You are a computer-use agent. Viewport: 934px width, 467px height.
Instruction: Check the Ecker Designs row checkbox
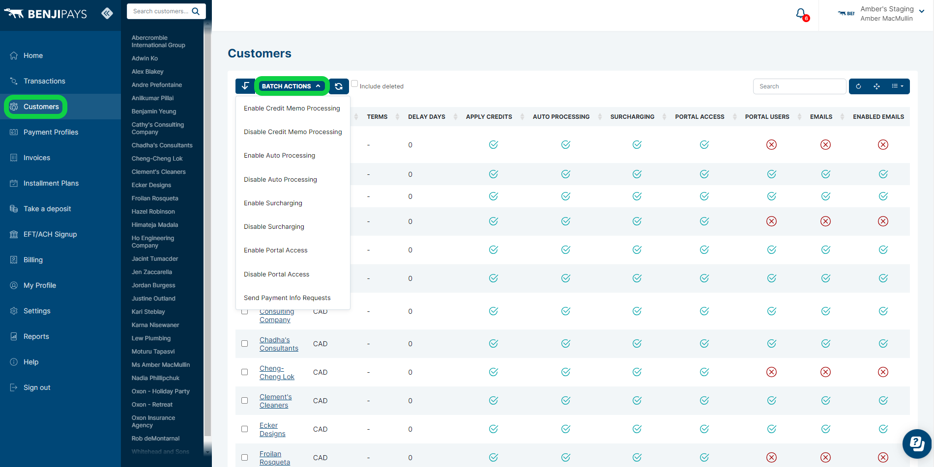[244, 429]
